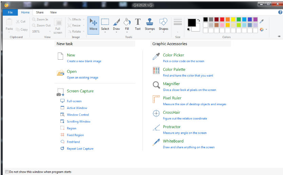Start a Scrolling Window capture

point(78,121)
